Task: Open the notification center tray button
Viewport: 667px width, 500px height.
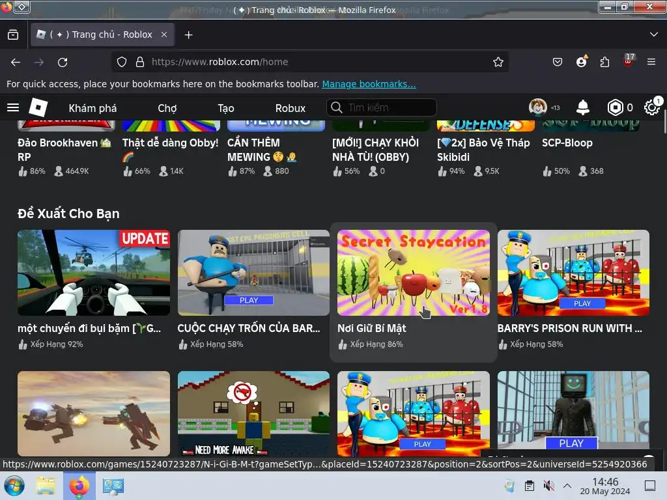Action: [x=650, y=486]
